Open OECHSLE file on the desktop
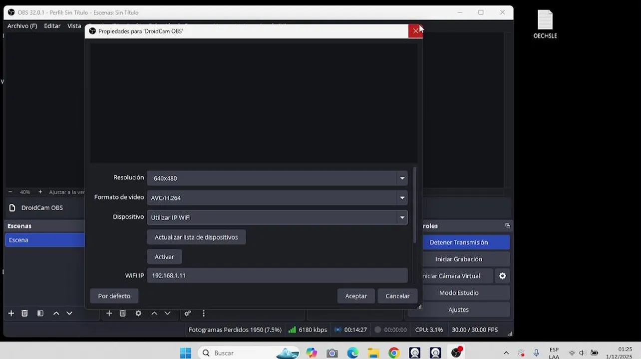Screen dimensions: 641x359 pos(545,24)
